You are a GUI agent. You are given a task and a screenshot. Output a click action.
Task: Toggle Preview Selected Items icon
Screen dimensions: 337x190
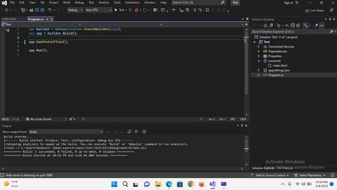tap(322, 26)
